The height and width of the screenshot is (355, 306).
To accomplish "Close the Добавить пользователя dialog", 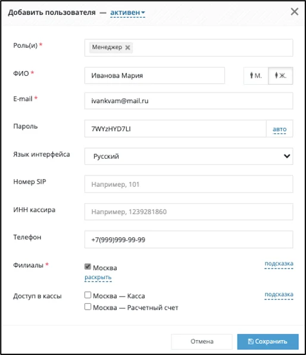I will click(295, 11).
